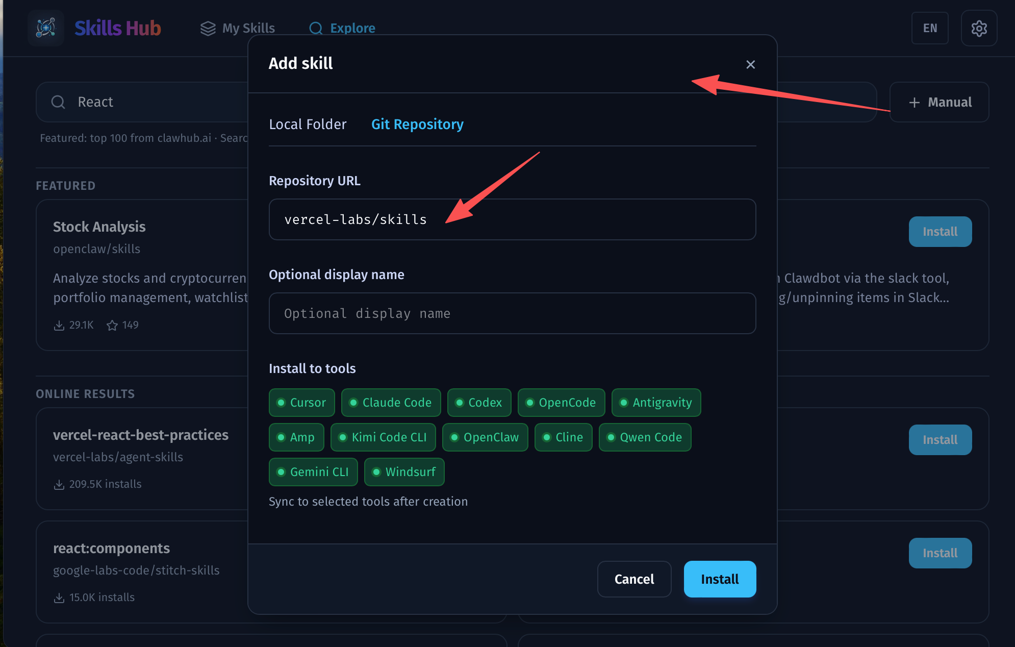Screen dimensions: 1015x647
Task: Click the Cancel button
Action: click(634, 579)
